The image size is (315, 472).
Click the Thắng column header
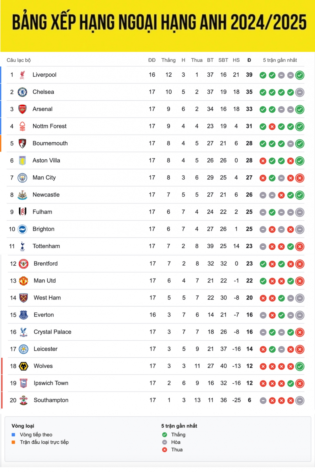click(x=169, y=60)
